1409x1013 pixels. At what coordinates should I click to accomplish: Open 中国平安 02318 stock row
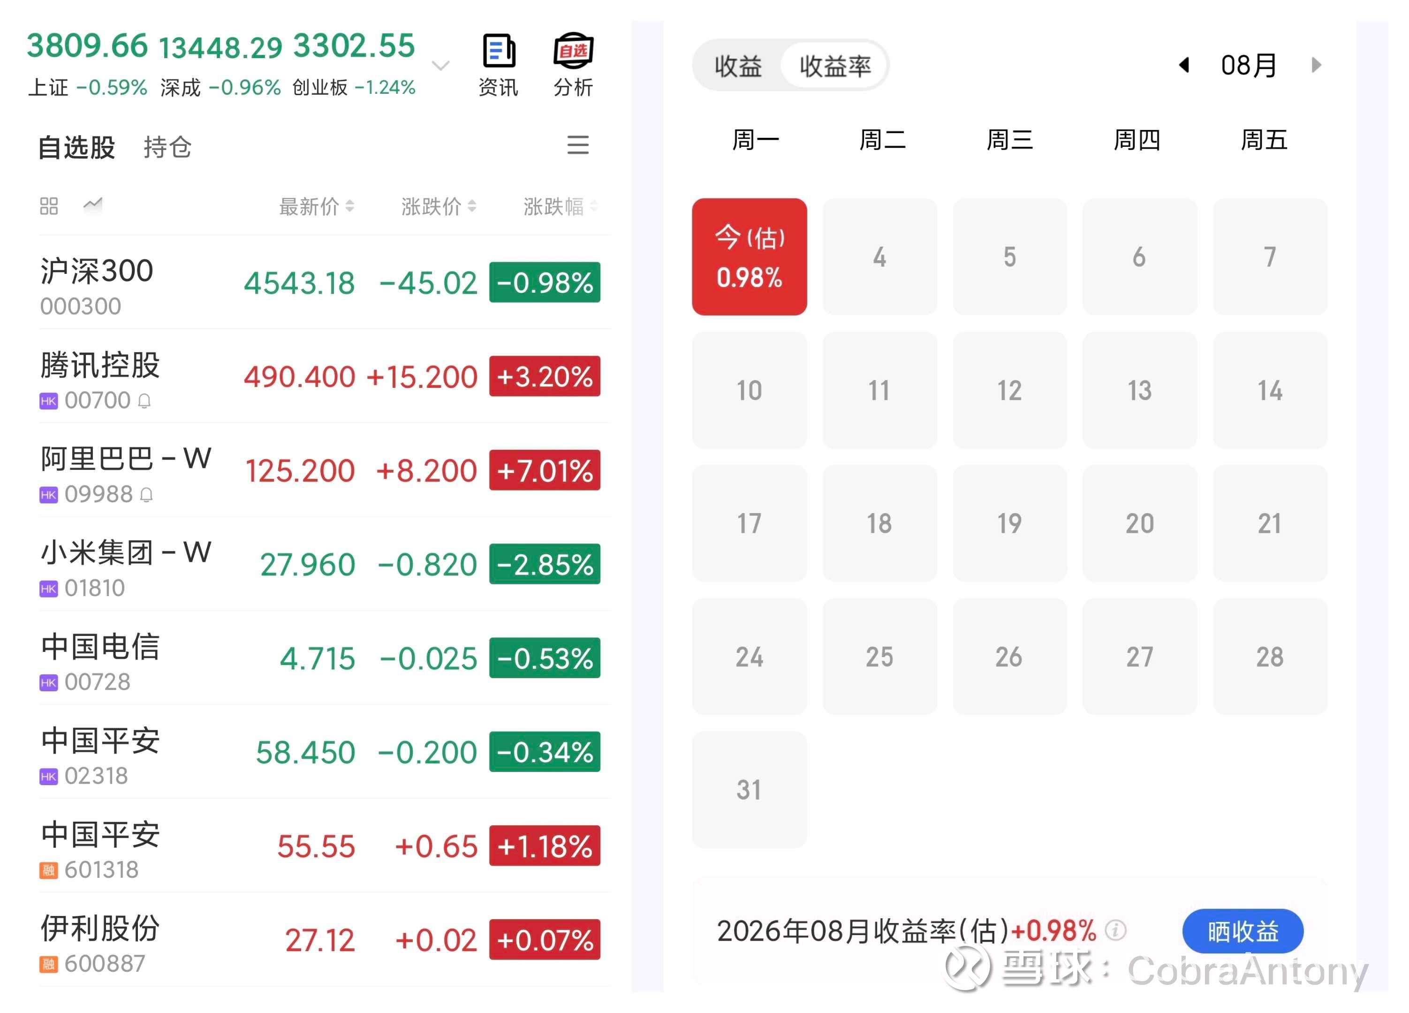[325, 751]
